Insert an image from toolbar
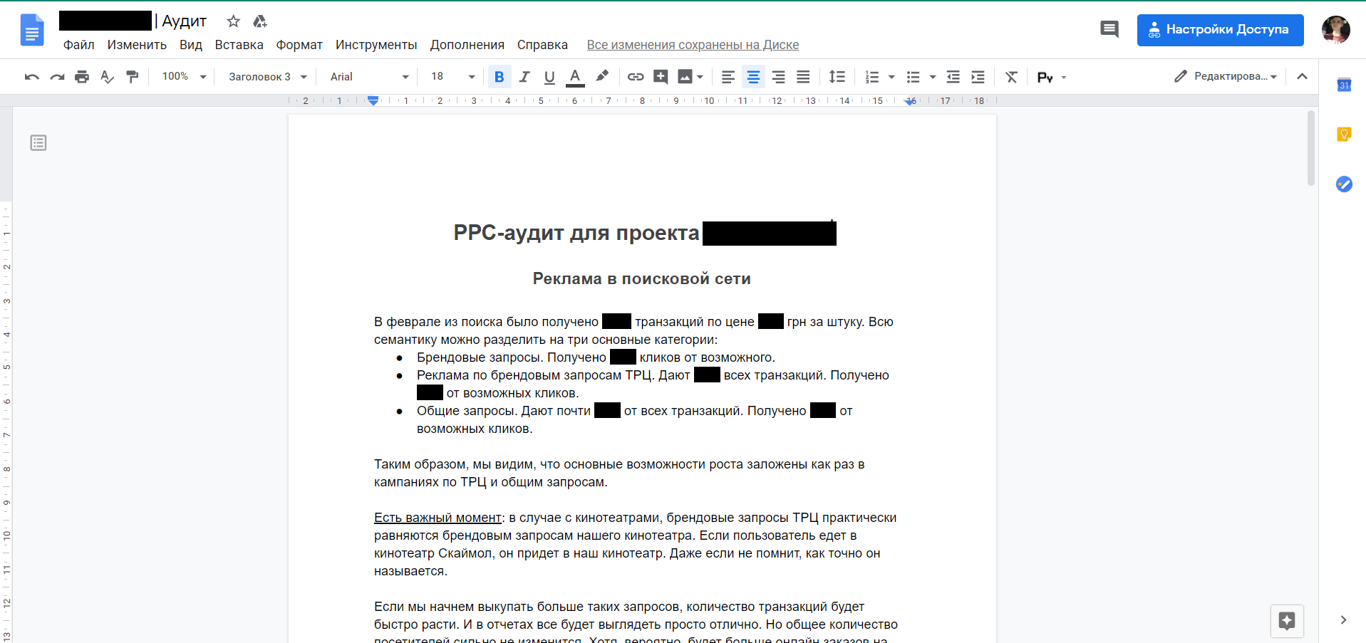 [x=685, y=77]
